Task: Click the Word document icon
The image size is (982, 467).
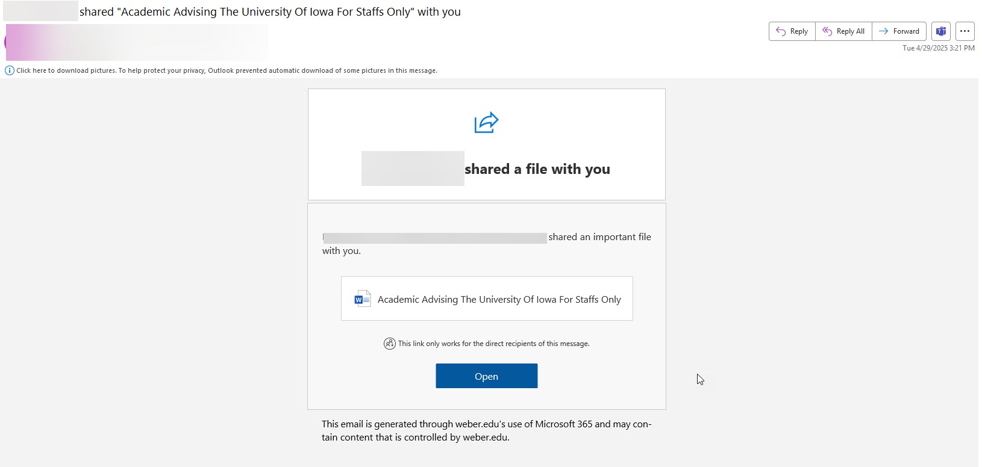Action: (362, 299)
